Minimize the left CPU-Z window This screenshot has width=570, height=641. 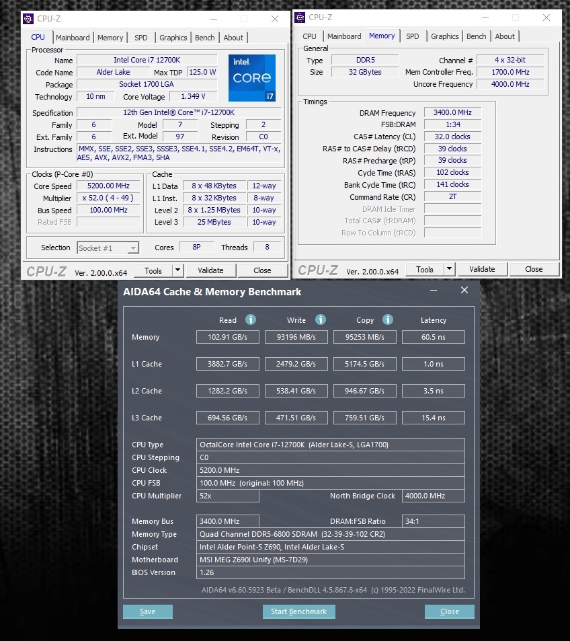coord(214,19)
